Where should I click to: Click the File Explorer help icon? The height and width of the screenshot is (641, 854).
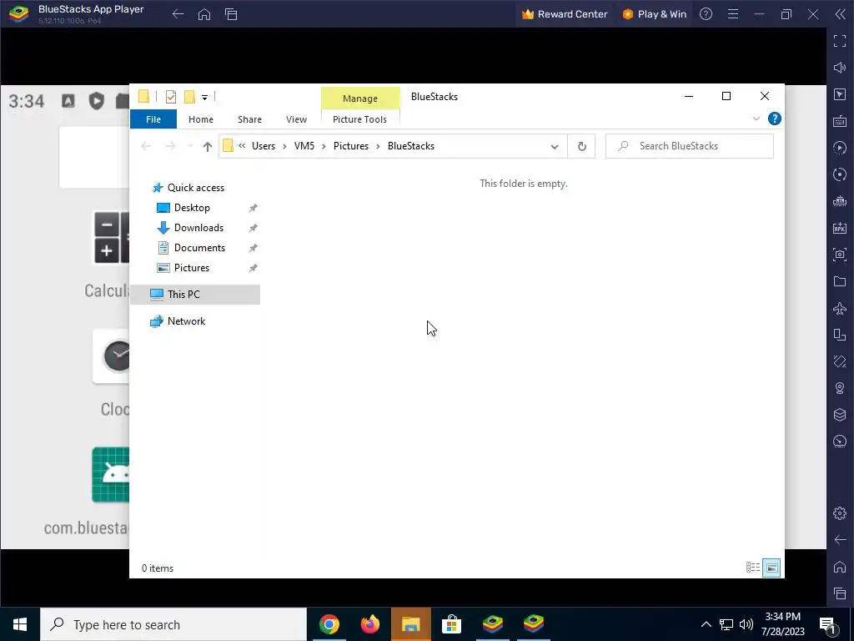pyautogui.click(x=775, y=119)
